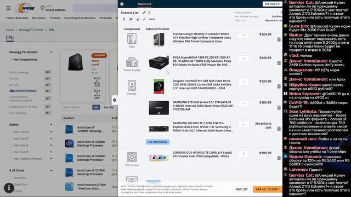Image resolution: width=351 pixels, height=197 pixels.
Task: Toggle the In Stock filter
Action: pos(48,79)
